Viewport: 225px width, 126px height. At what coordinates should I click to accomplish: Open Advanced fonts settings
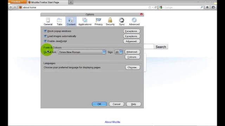pyautogui.click(x=132, y=52)
